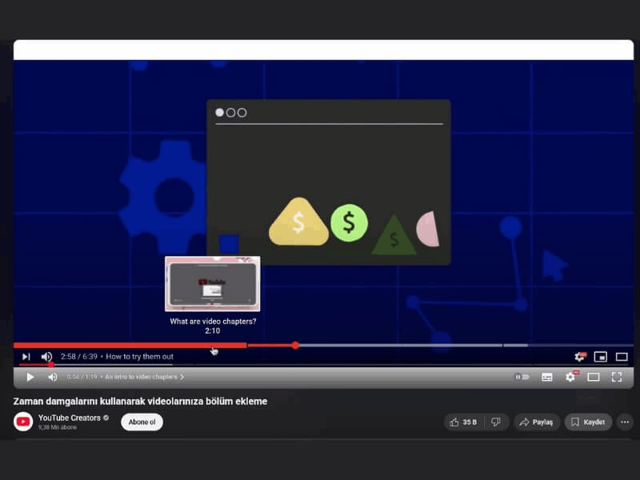
Task: Open the settings gear menu beside the captions icon
Action: click(570, 377)
